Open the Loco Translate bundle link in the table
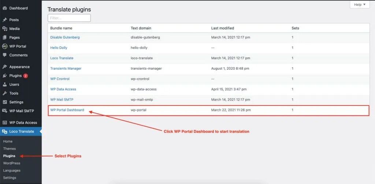The image size is (375, 184). click(x=62, y=58)
